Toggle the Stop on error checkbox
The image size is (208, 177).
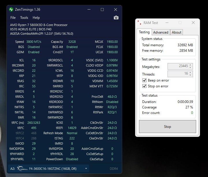coord(144,86)
